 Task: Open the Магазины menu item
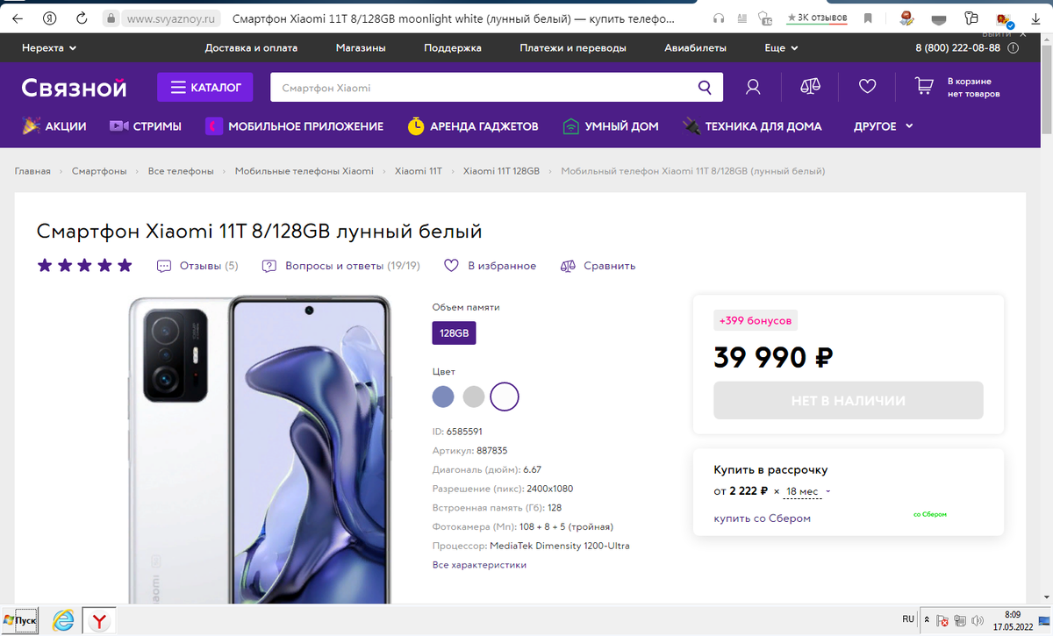(x=360, y=48)
